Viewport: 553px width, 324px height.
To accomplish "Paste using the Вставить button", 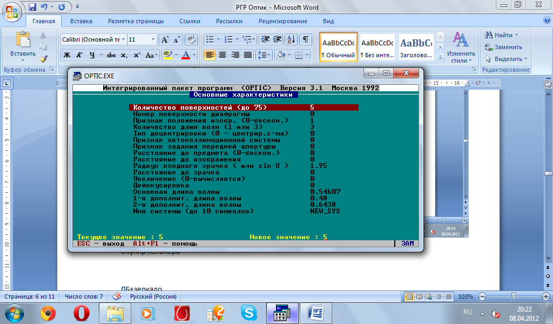I will click(23, 46).
